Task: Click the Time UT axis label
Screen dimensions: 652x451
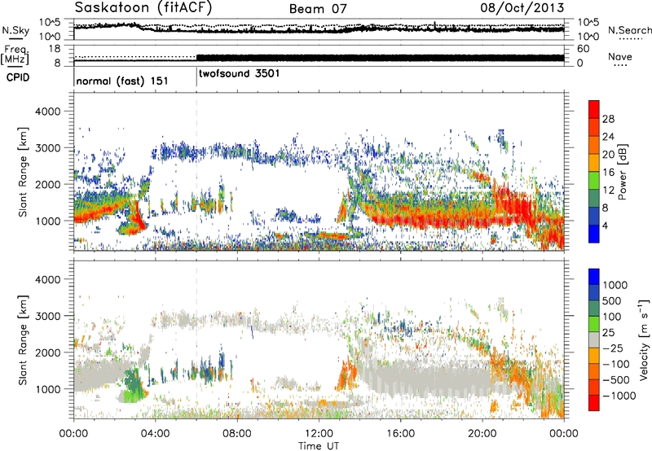Action: coord(319,446)
